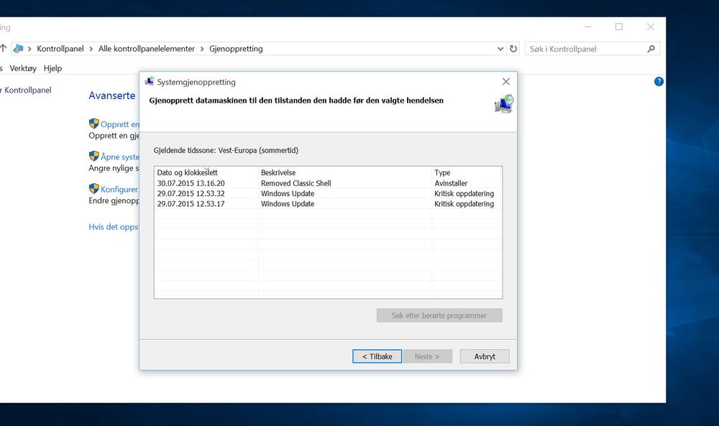This screenshot has width=719, height=426.
Task: Click the Tilbake button
Action: [x=377, y=356]
